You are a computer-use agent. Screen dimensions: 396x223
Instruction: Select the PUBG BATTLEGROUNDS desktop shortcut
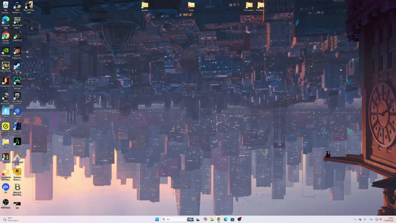tap(6, 98)
